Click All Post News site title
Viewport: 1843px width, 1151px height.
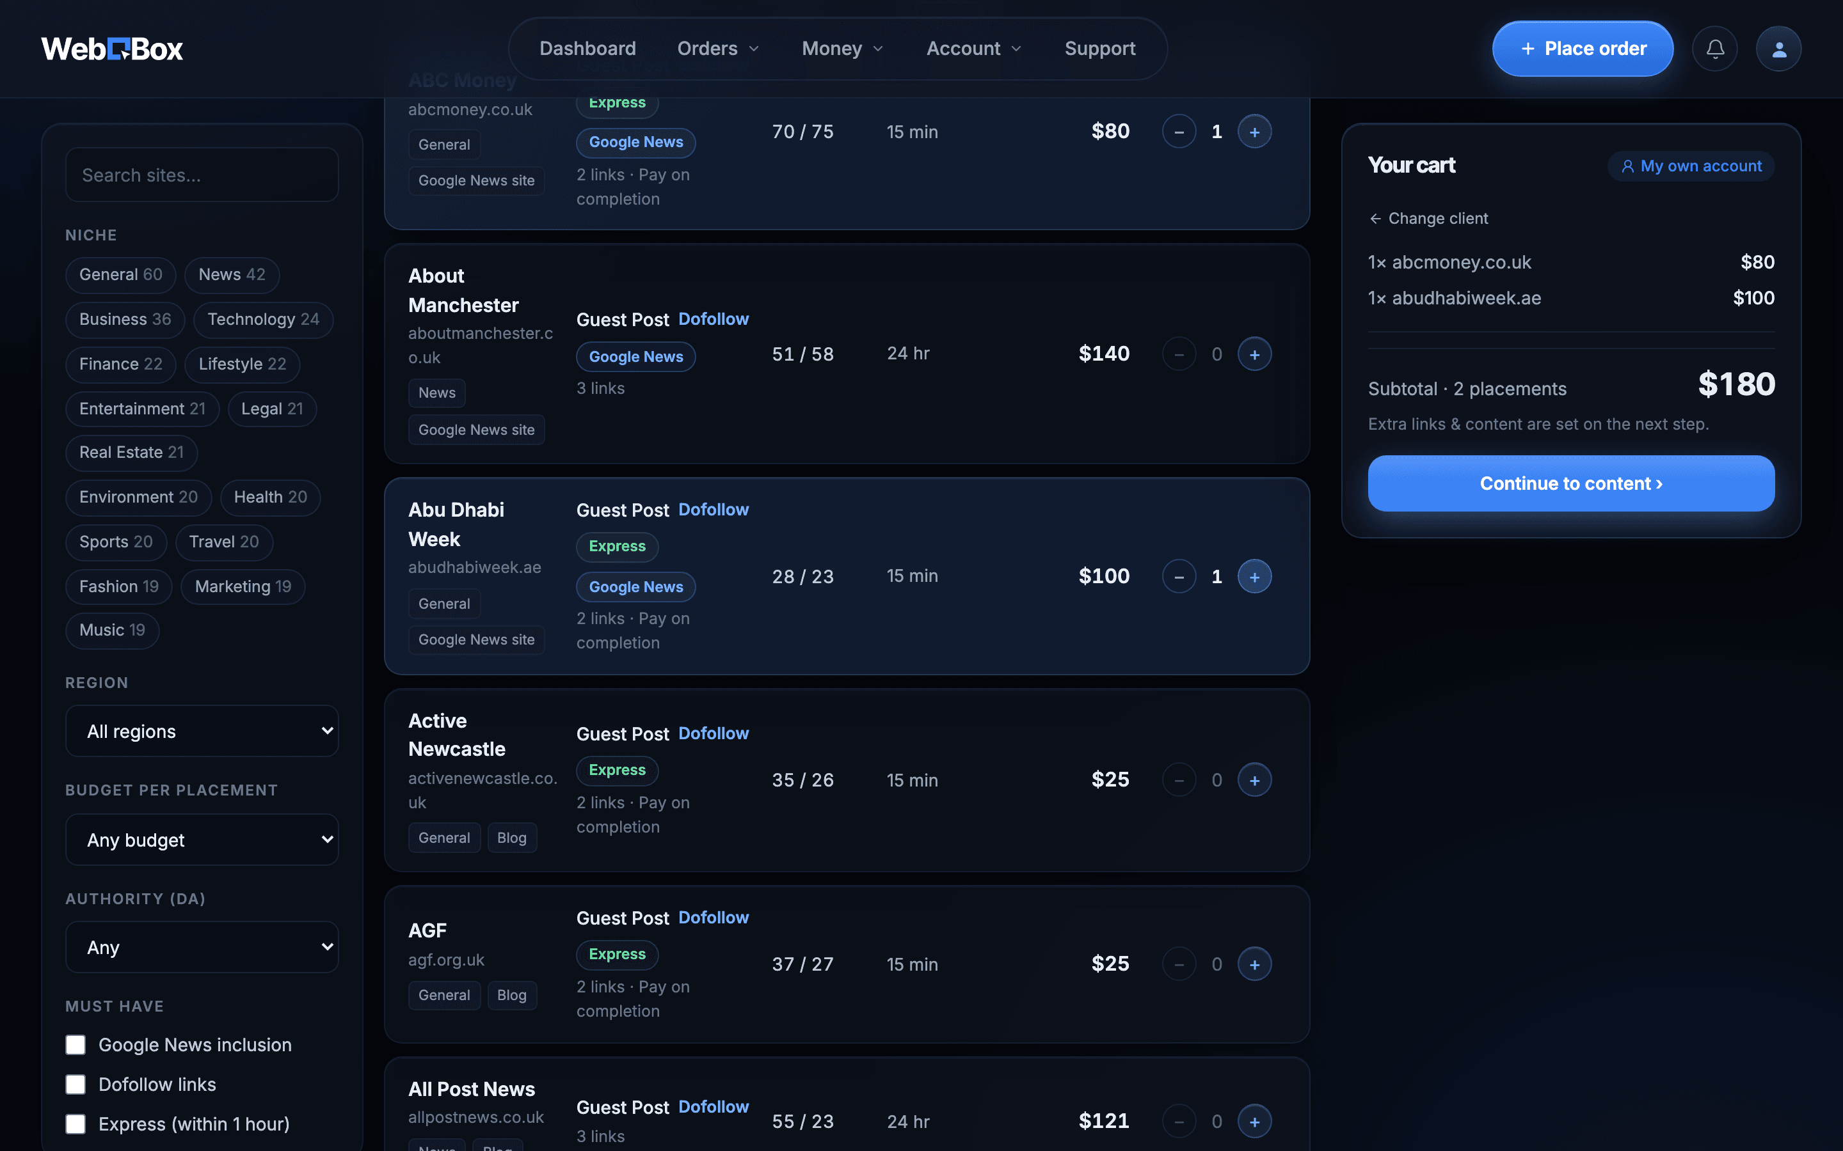click(472, 1088)
